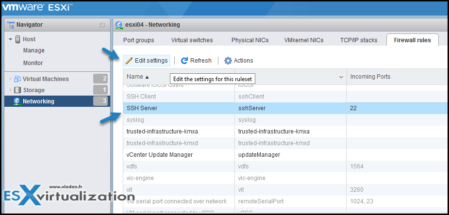Select the vdfs row name
This screenshot has width=449, height=215.
tap(132, 166)
